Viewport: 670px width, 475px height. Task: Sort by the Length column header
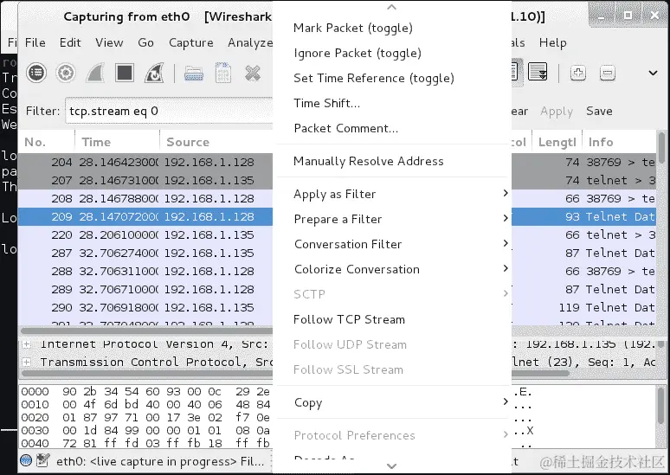(x=557, y=142)
